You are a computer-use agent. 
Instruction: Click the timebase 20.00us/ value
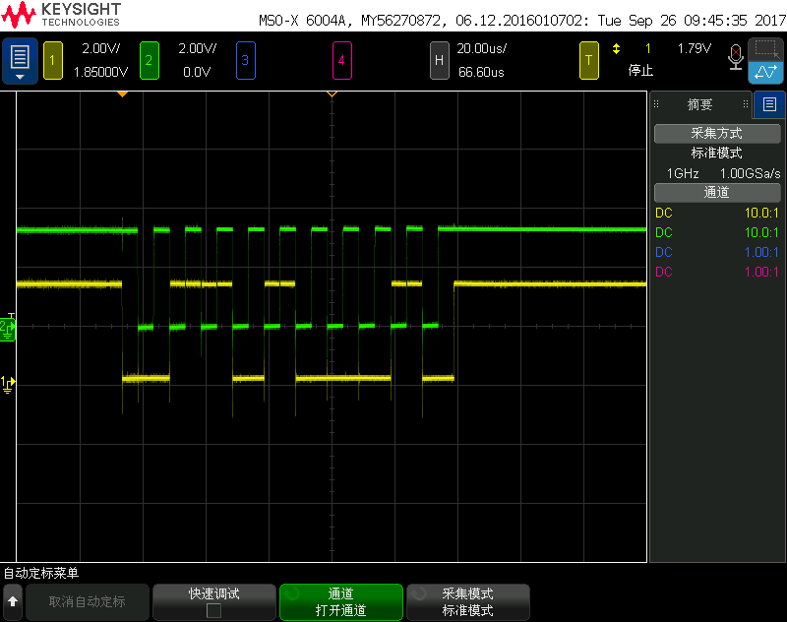pyautogui.click(x=481, y=48)
